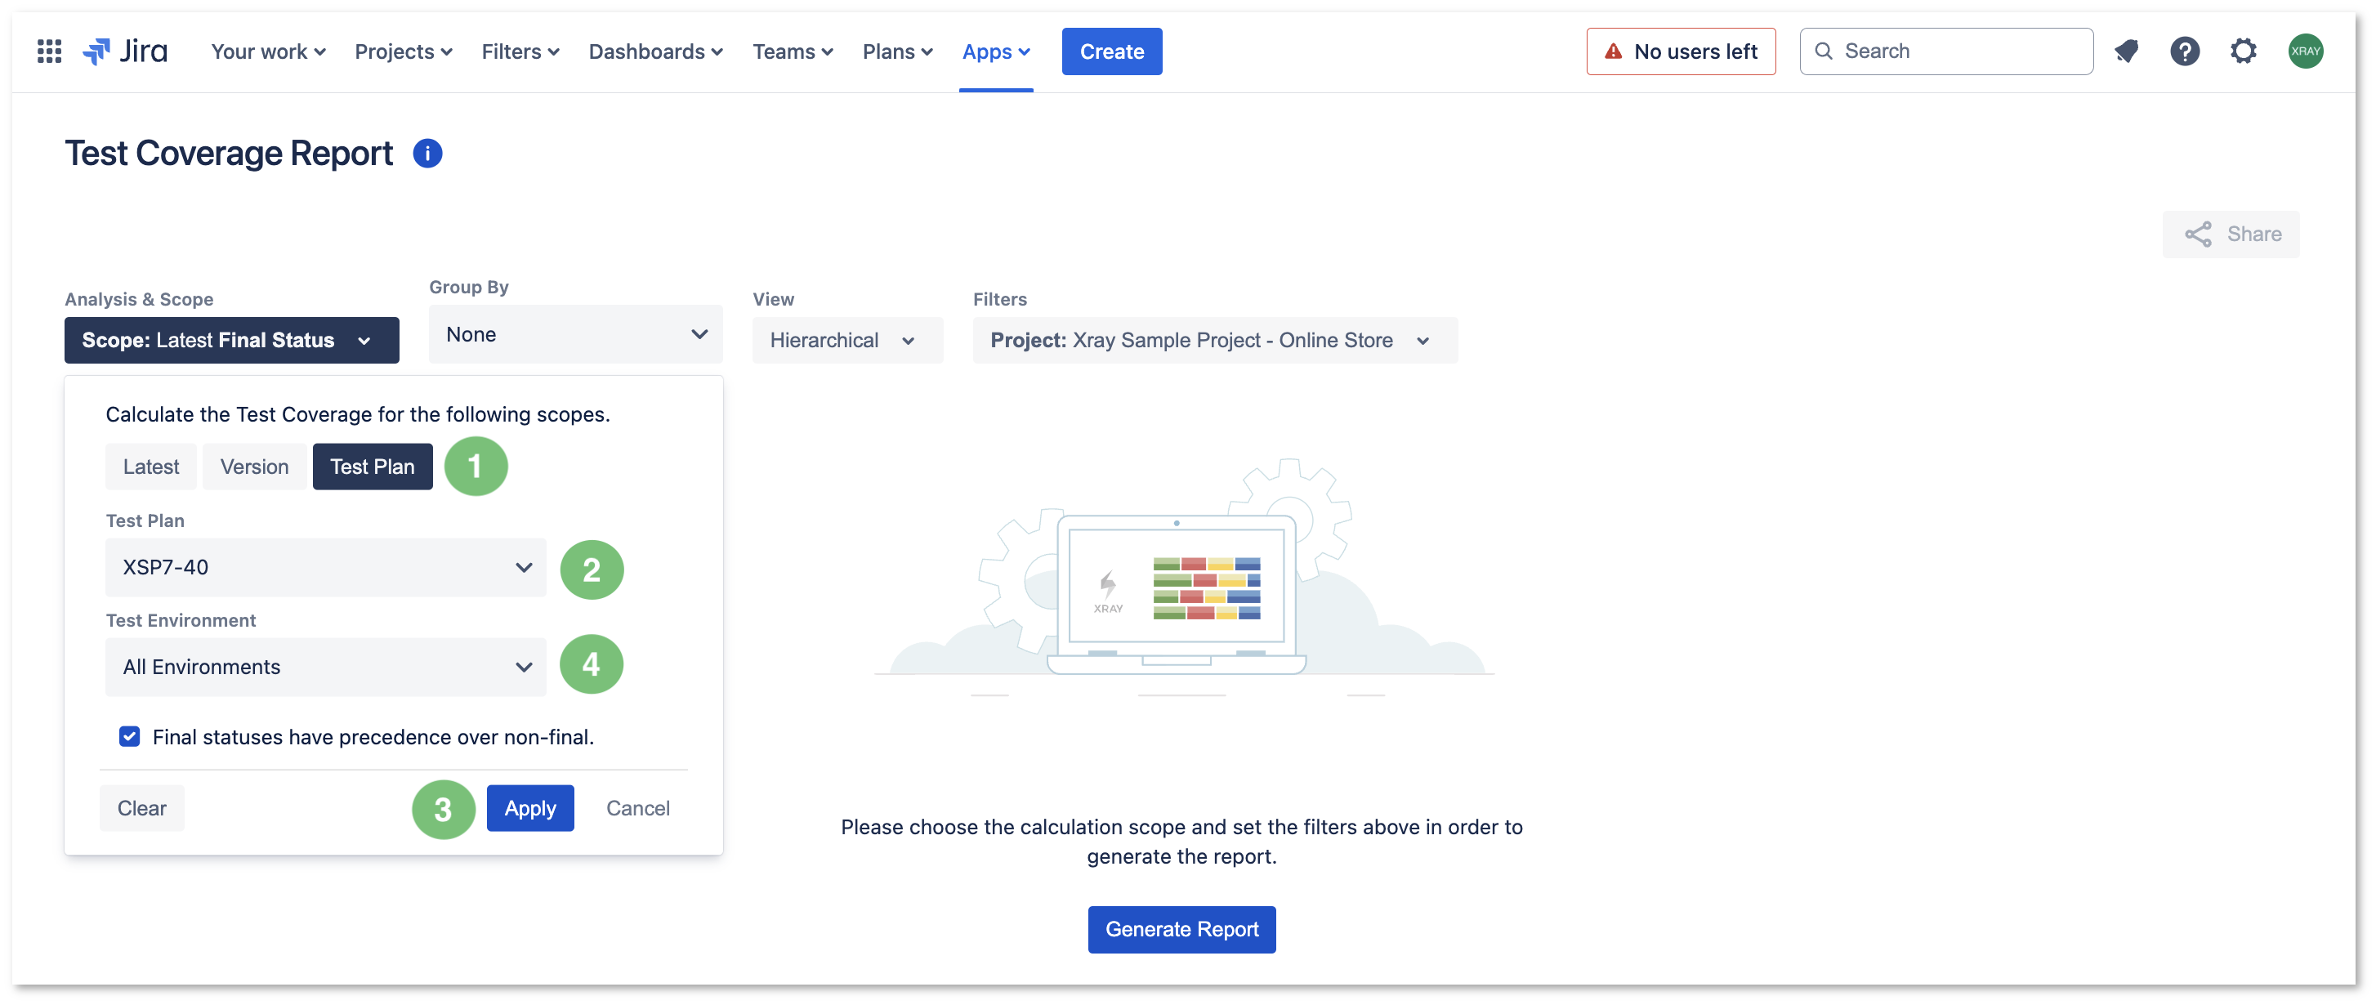Open the Filters navigation menu
The width and height of the screenshot is (2376, 1005).
point(520,51)
